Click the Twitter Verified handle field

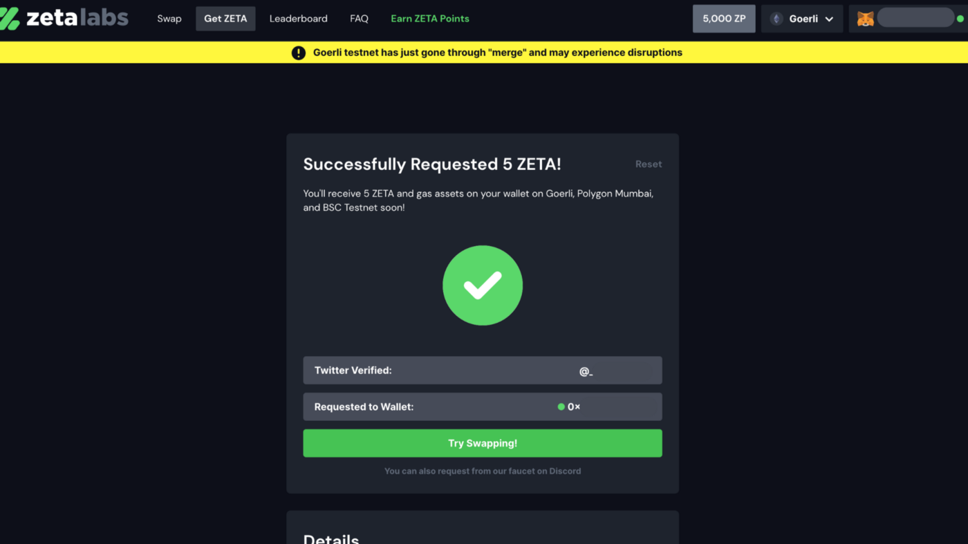tap(586, 371)
